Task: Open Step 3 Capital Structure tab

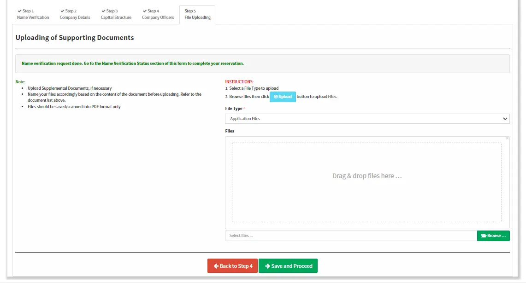Action: [x=116, y=14]
